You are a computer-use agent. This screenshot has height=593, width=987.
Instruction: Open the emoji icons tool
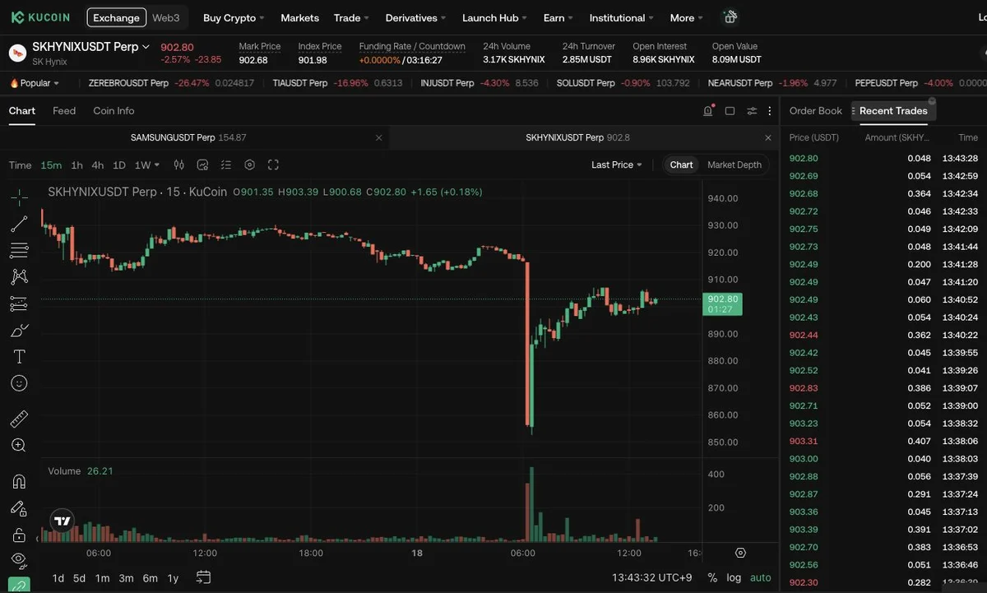(x=19, y=383)
